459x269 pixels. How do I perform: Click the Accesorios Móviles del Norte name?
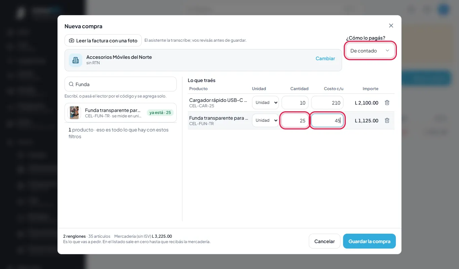pos(119,57)
